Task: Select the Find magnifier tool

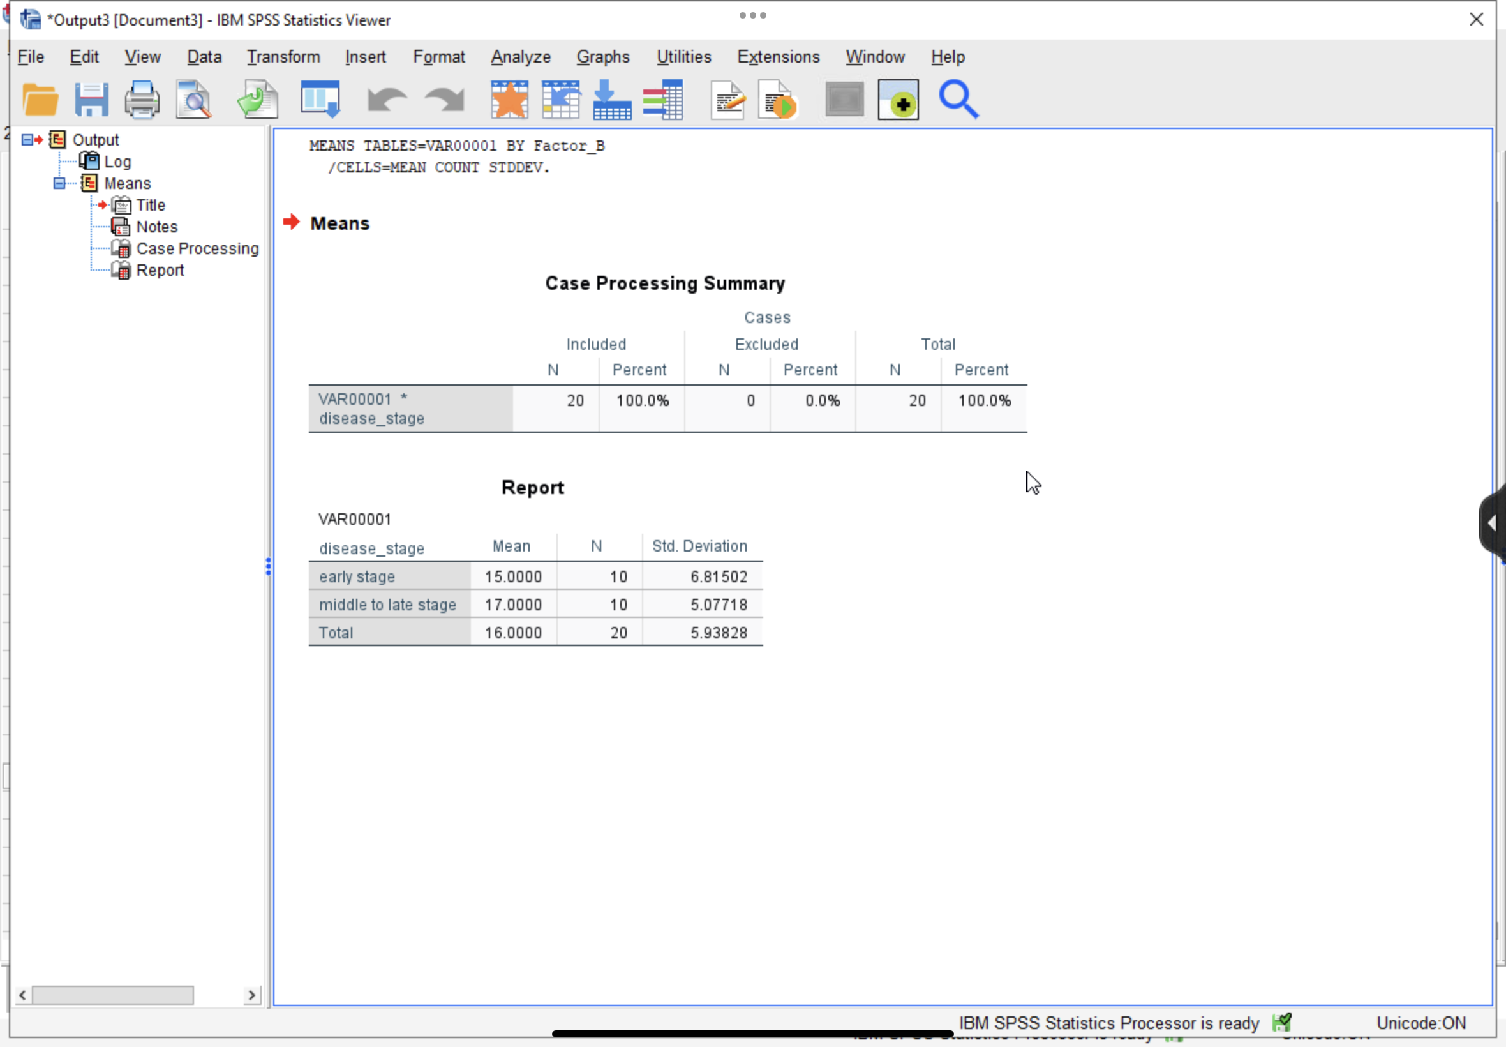Action: [x=958, y=99]
